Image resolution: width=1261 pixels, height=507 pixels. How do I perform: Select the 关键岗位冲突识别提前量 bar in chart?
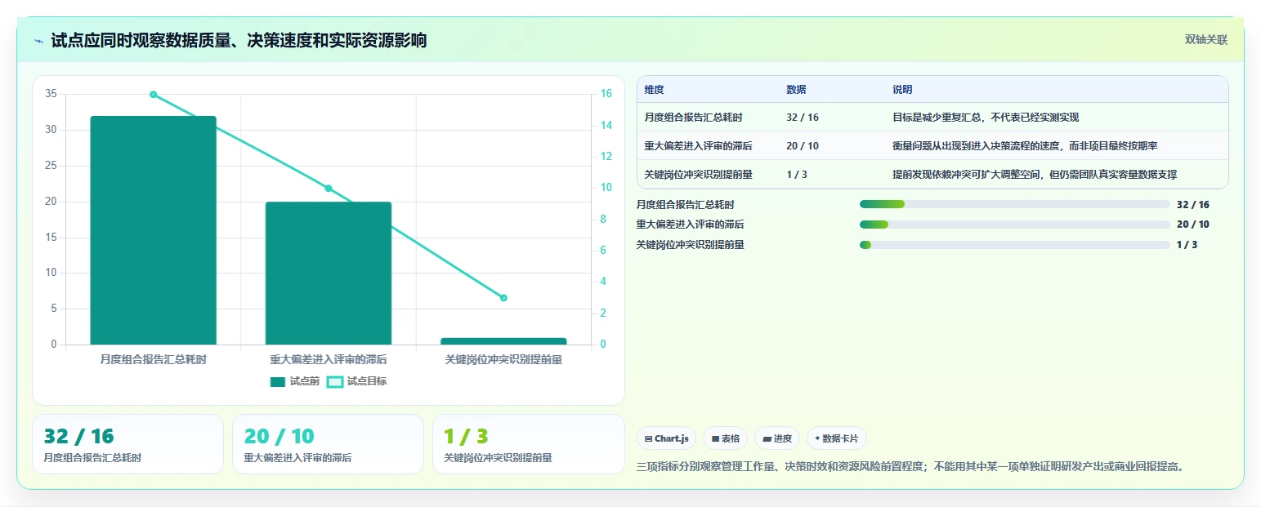(x=503, y=341)
